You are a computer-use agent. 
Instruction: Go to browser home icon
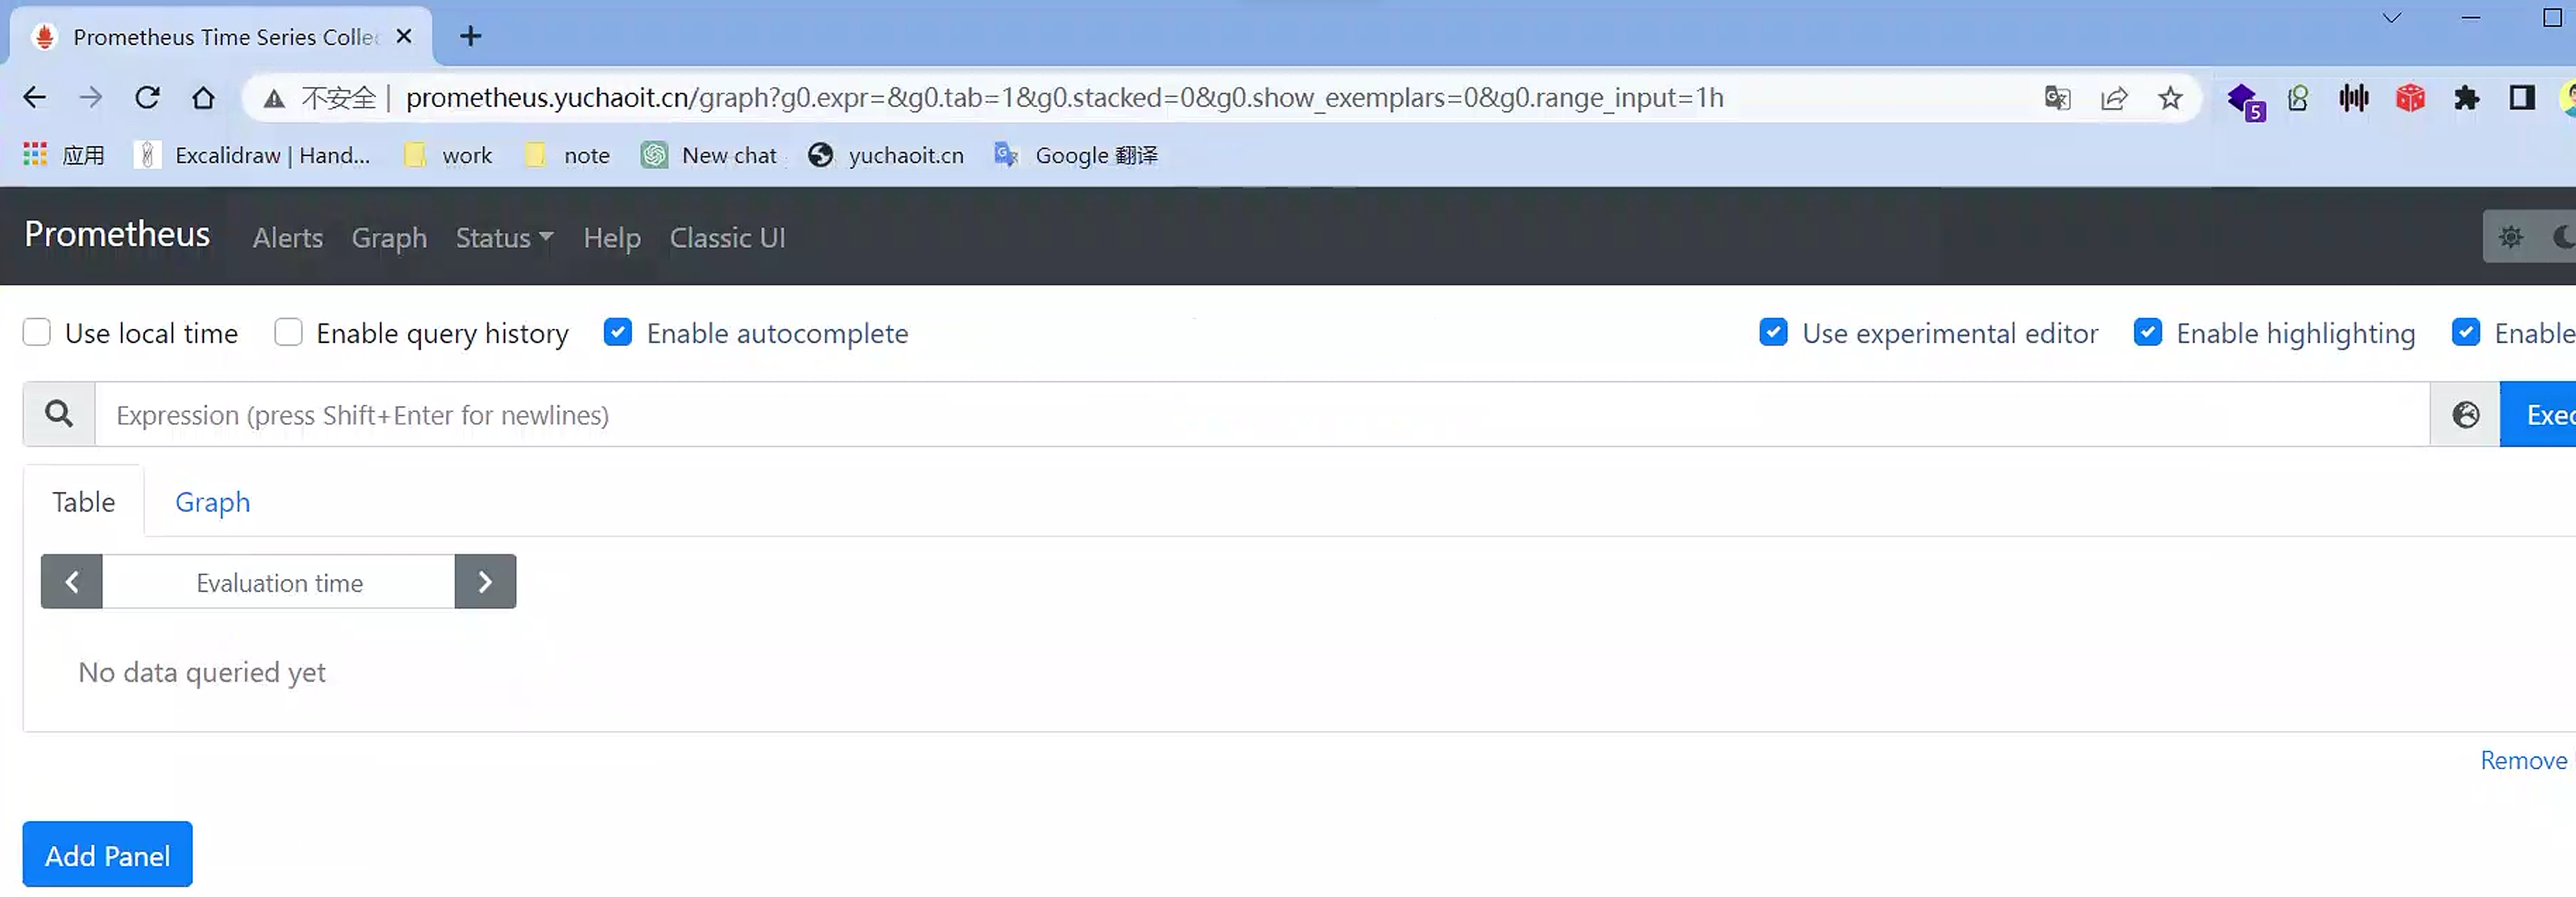point(203,98)
